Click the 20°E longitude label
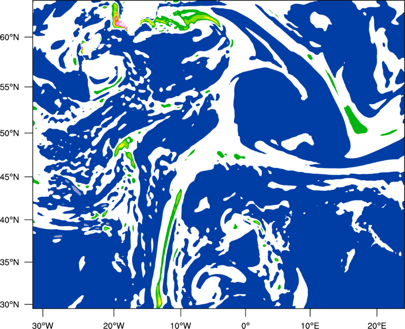This screenshot has height=329, width=405. 377,325
